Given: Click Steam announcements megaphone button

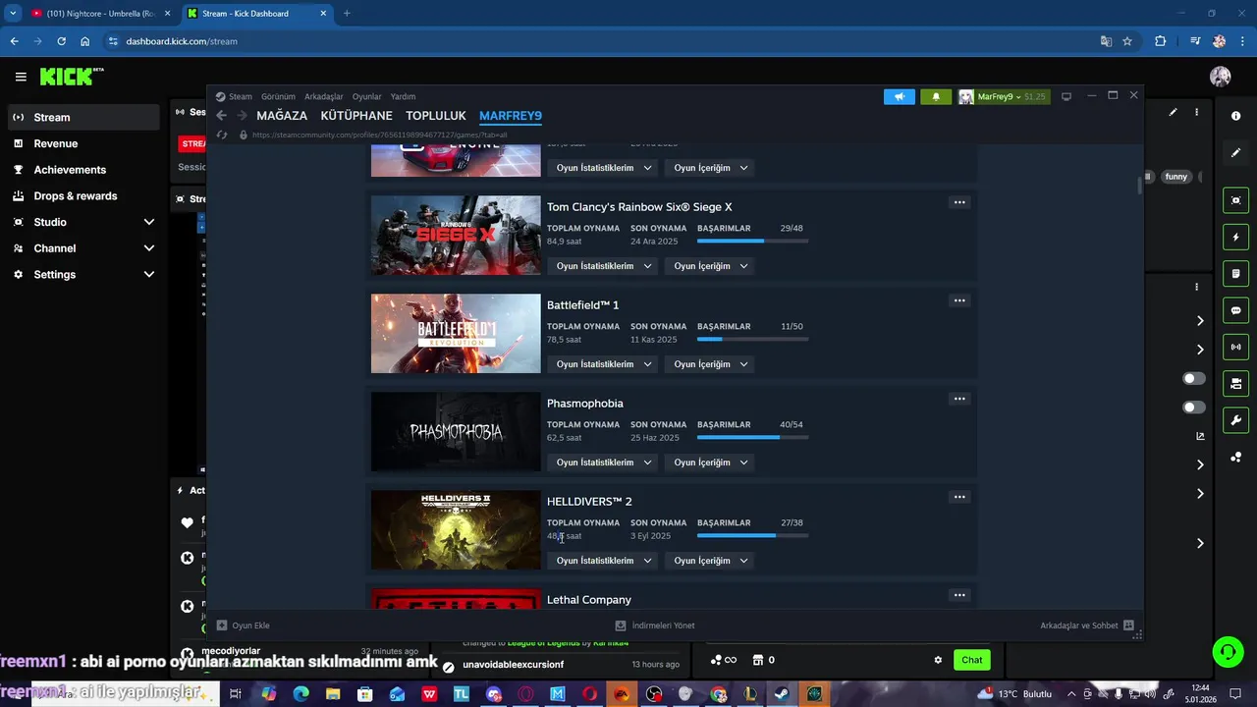Looking at the screenshot, I should click(900, 96).
